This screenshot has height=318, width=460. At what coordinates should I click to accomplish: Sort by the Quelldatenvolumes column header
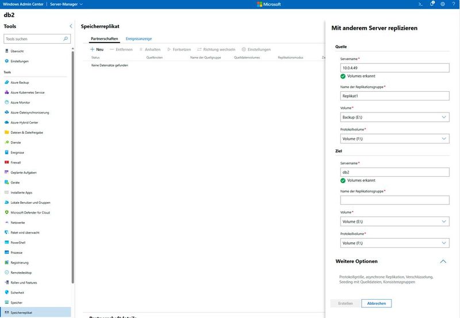[x=247, y=57]
